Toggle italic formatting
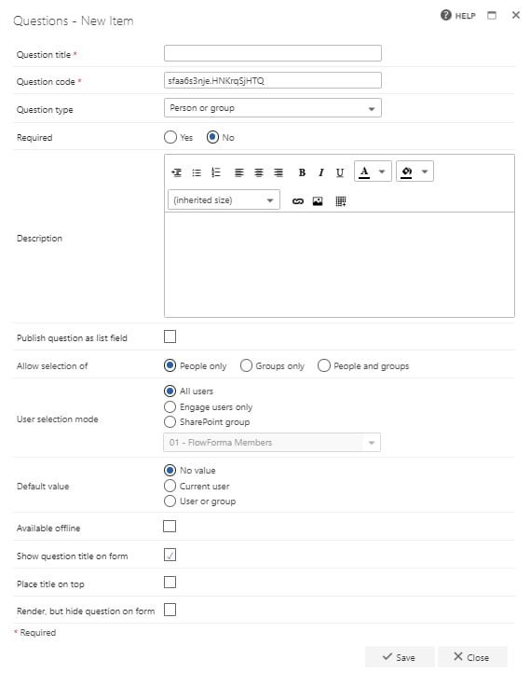 [x=320, y=172]
